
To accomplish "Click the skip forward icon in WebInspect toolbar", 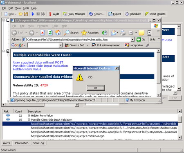I will coord(43,14).
